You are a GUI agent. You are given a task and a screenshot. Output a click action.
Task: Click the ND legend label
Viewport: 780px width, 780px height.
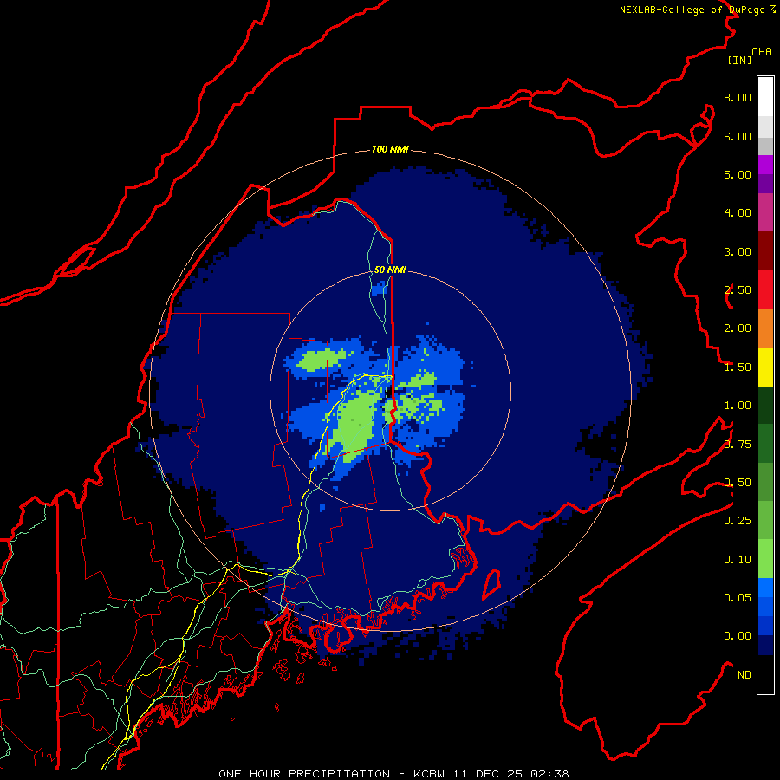(744, 675)
